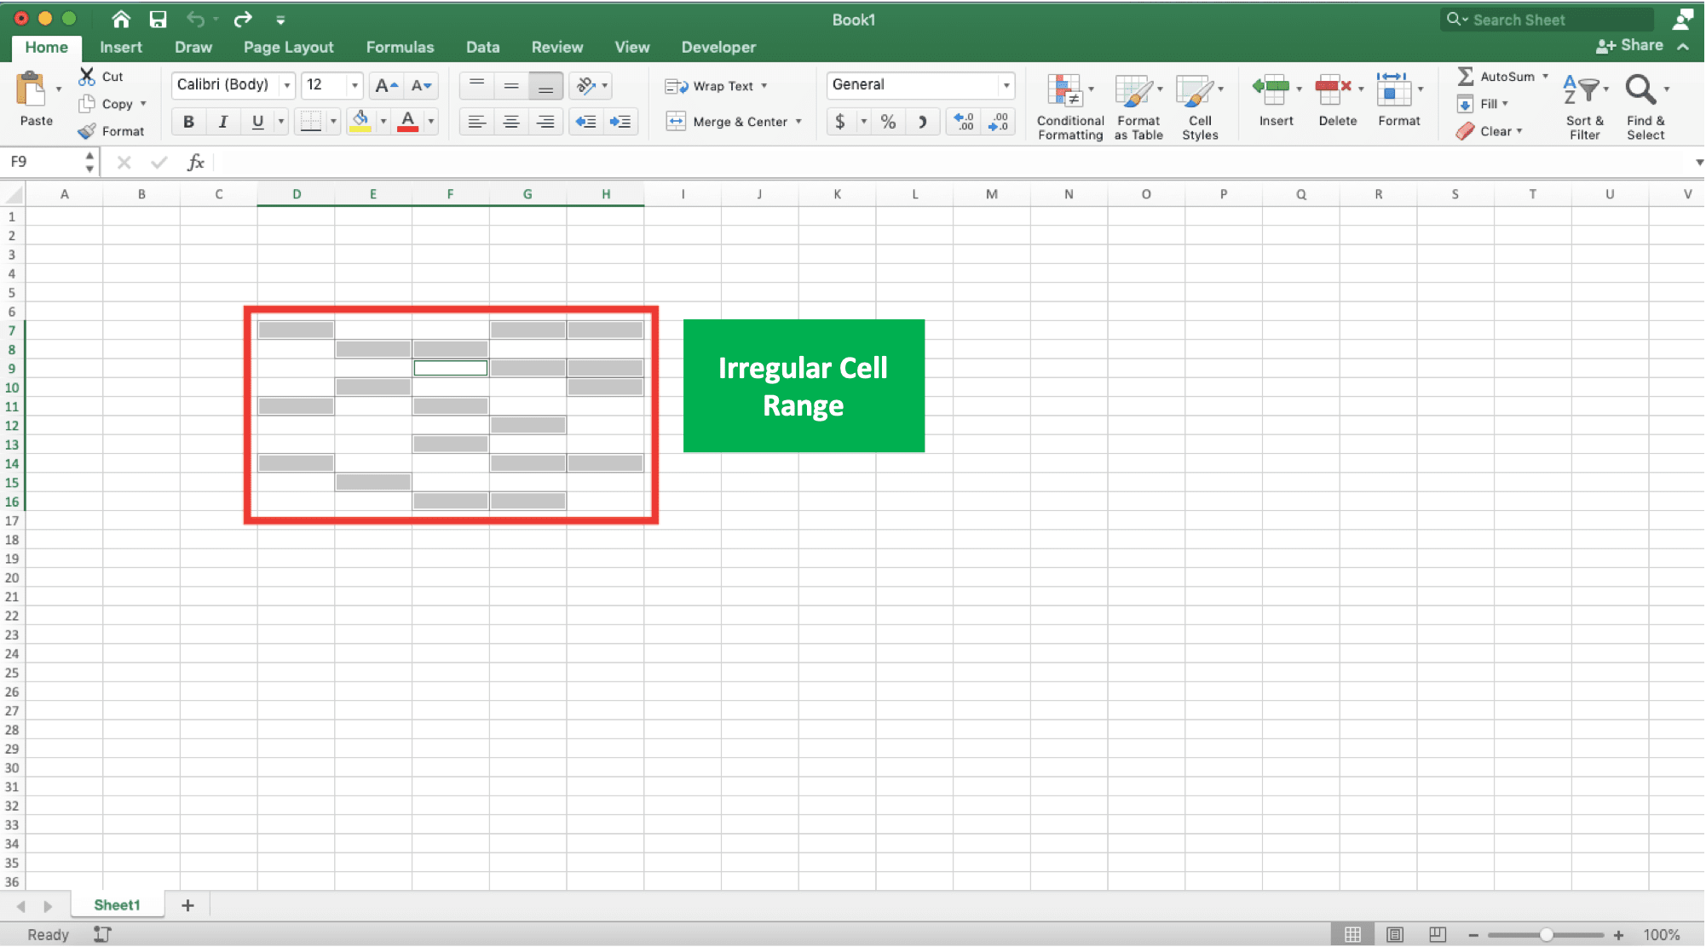Screen dimensions: 1706x947
Task: Click the Home tab in ribbon
Action: [x=45, y=47]
